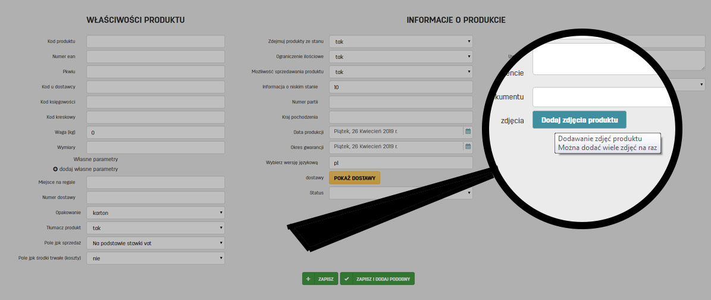
Task: Expand Ograniczenie ilościowe dropdown
Action: point(400,57)
